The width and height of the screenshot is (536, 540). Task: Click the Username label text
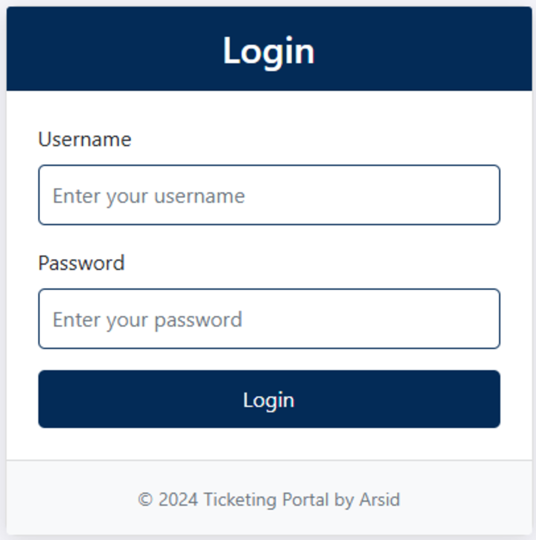point(85,140)
